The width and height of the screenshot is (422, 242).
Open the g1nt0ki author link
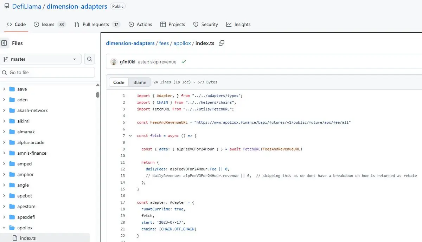[x=127, y=62]
